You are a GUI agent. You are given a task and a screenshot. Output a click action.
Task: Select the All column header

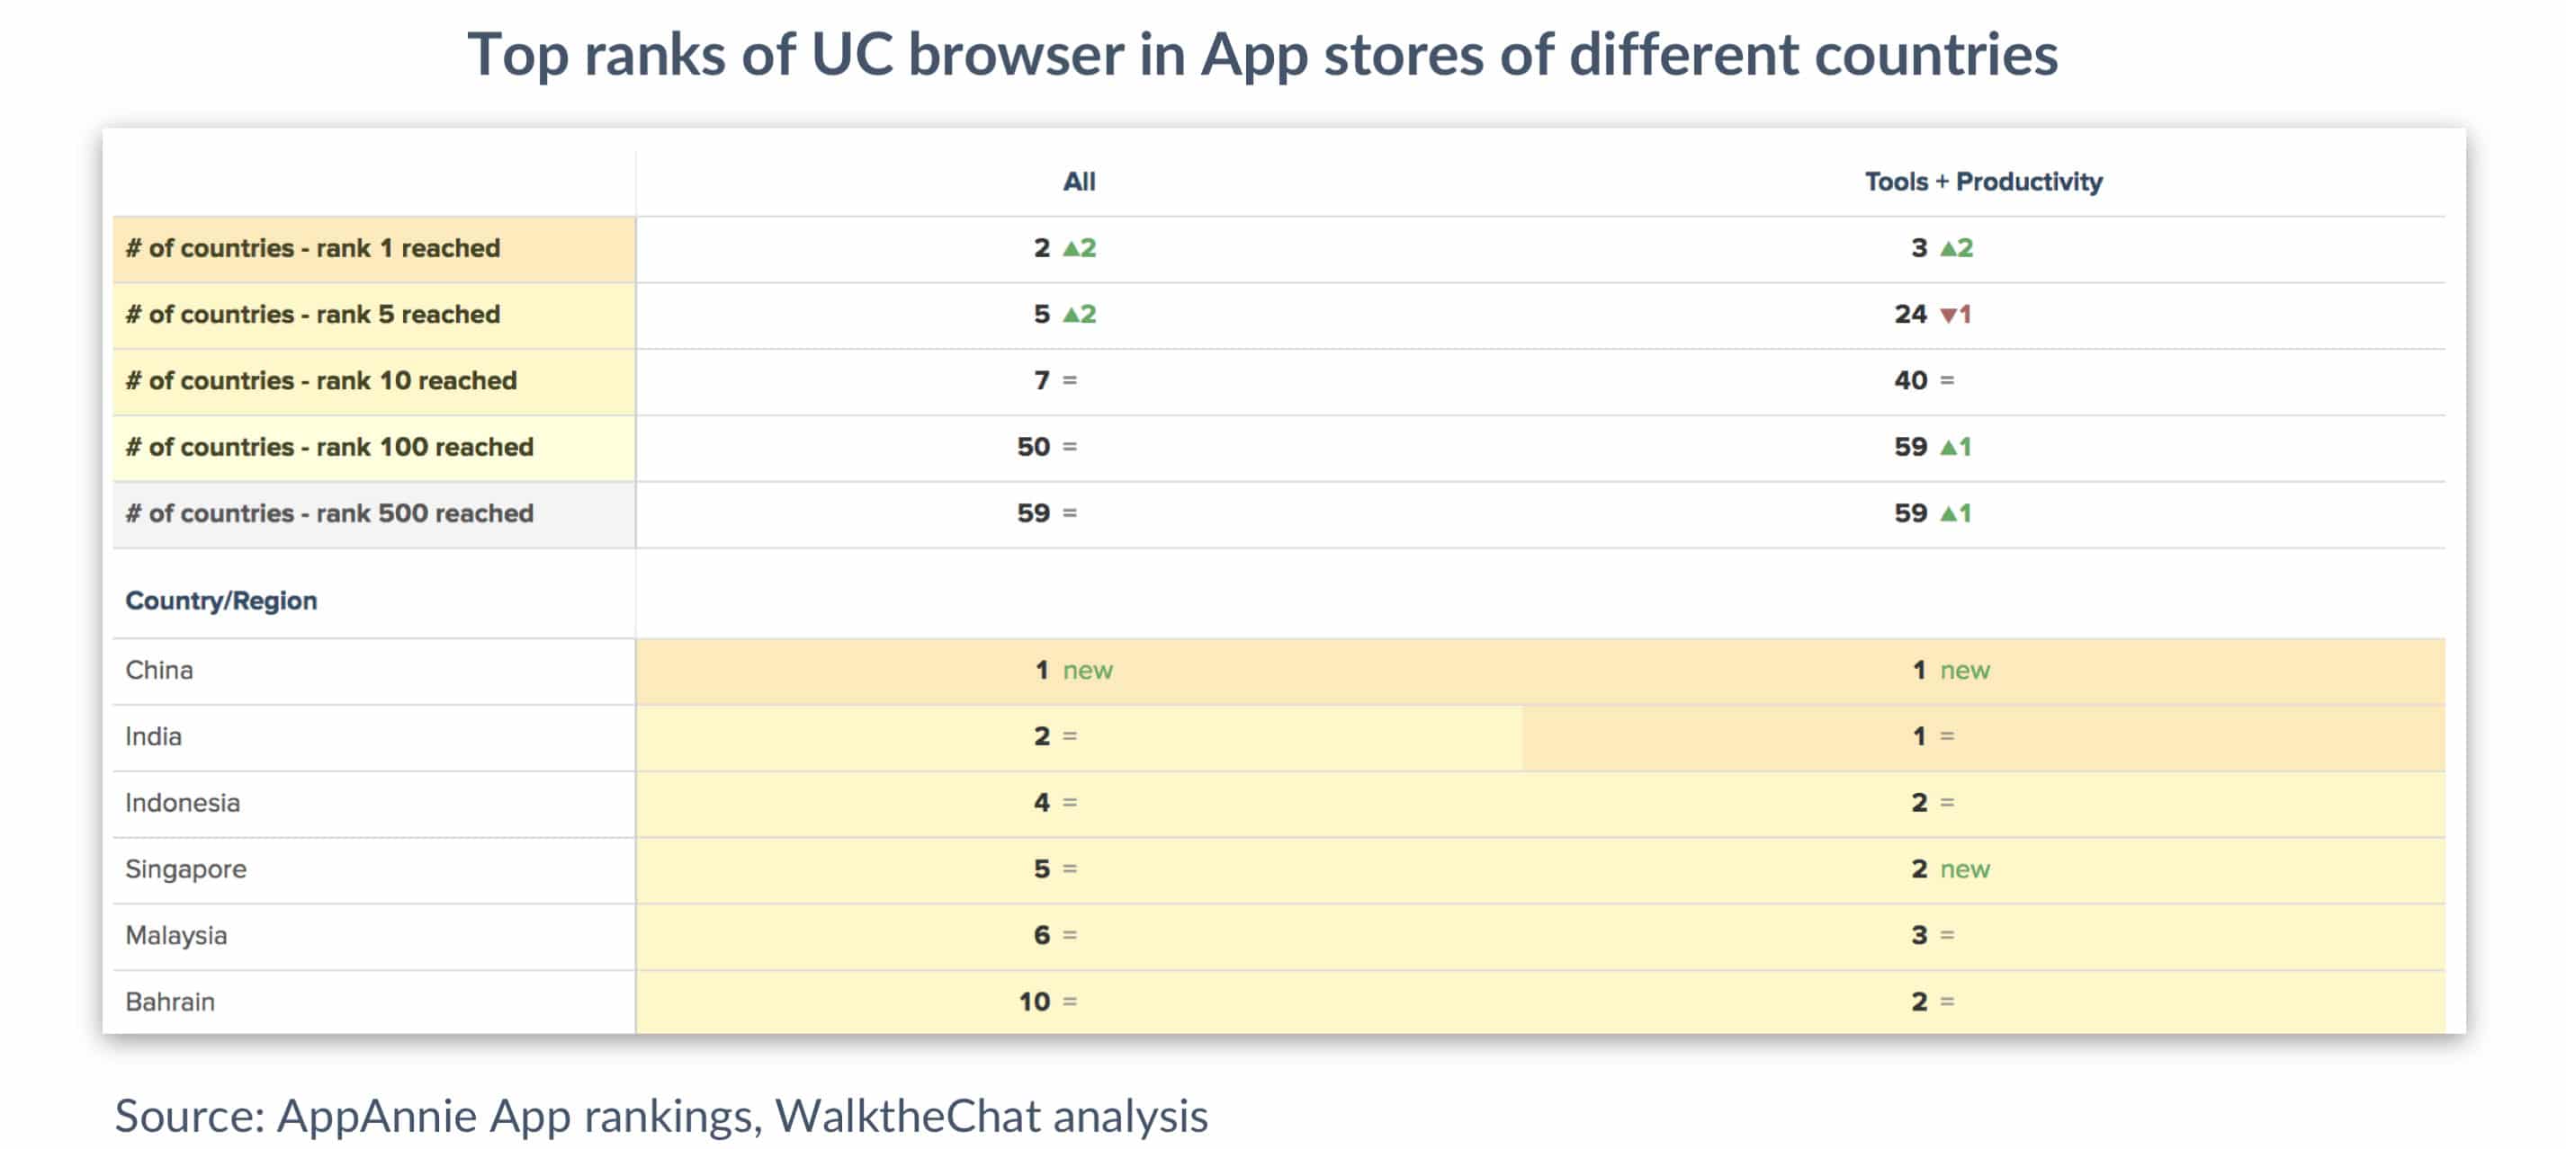tap(1079, 183)
